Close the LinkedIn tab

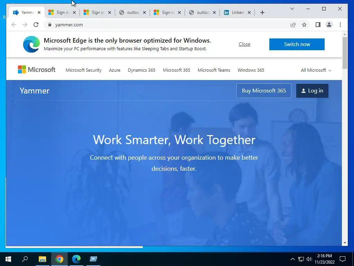(249, 12)
